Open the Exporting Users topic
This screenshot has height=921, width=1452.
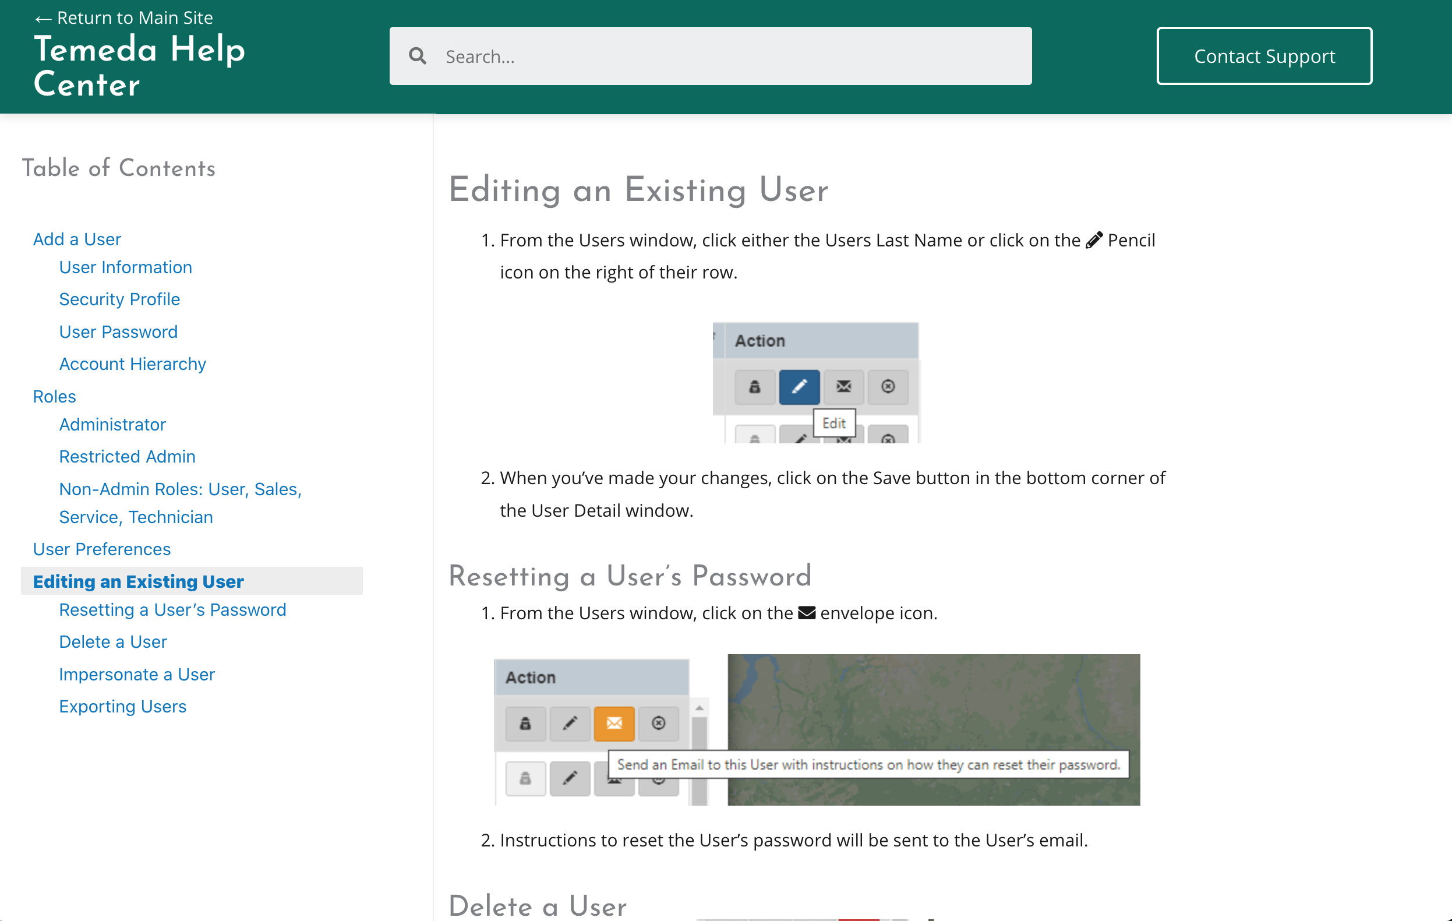coord(122,705)
